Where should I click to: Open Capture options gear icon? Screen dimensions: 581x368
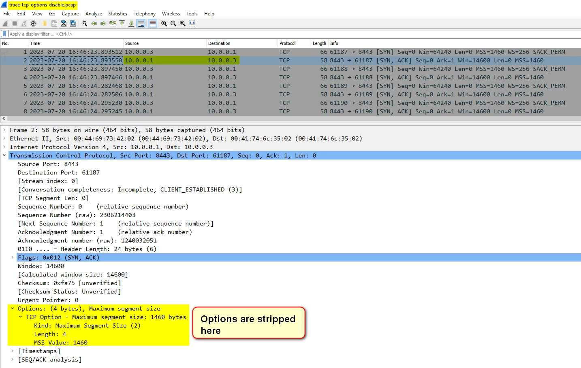33,23
